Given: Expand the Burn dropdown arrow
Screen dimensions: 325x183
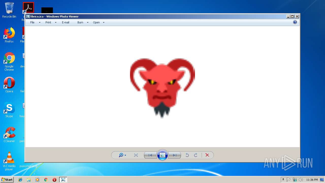Looking at the screenshot, I should (88, 23).
